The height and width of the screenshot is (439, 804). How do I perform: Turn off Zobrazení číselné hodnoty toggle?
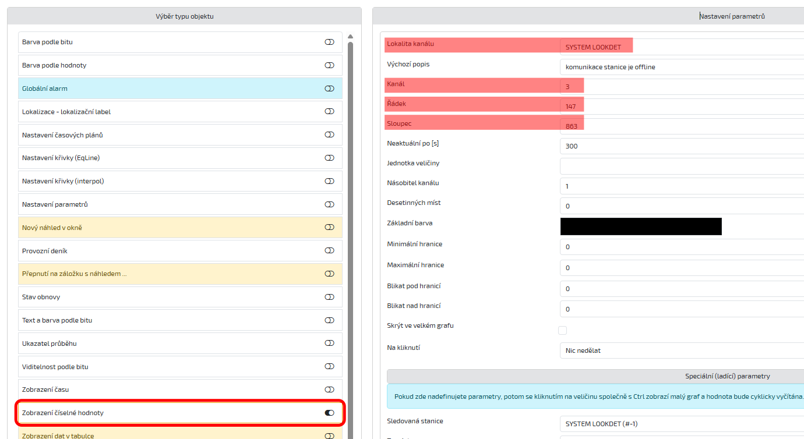click(329, 413)
